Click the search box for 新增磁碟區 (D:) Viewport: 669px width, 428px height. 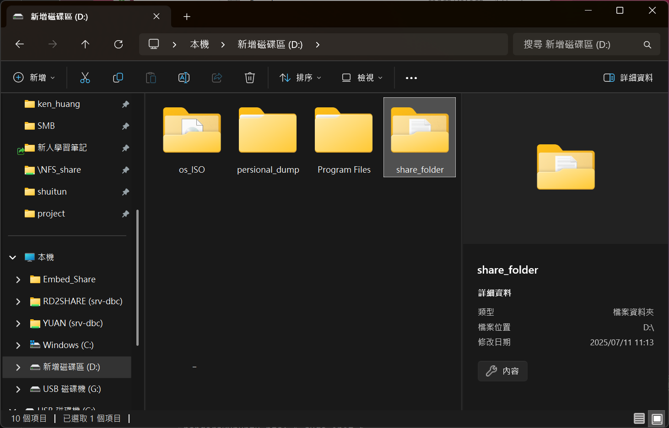pyautogui.click(x=581, y=45)
